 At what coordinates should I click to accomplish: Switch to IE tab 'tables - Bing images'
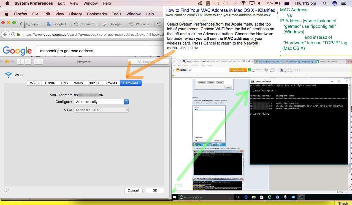tap(332, 62)
